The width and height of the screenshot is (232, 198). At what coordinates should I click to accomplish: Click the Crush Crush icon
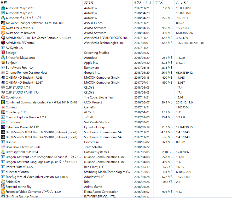click(x=3, y=122)
